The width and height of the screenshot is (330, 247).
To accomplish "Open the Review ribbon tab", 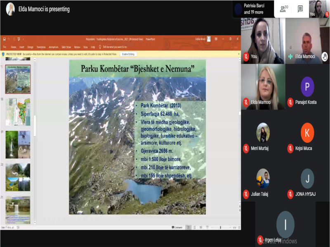I will point(77,47).
